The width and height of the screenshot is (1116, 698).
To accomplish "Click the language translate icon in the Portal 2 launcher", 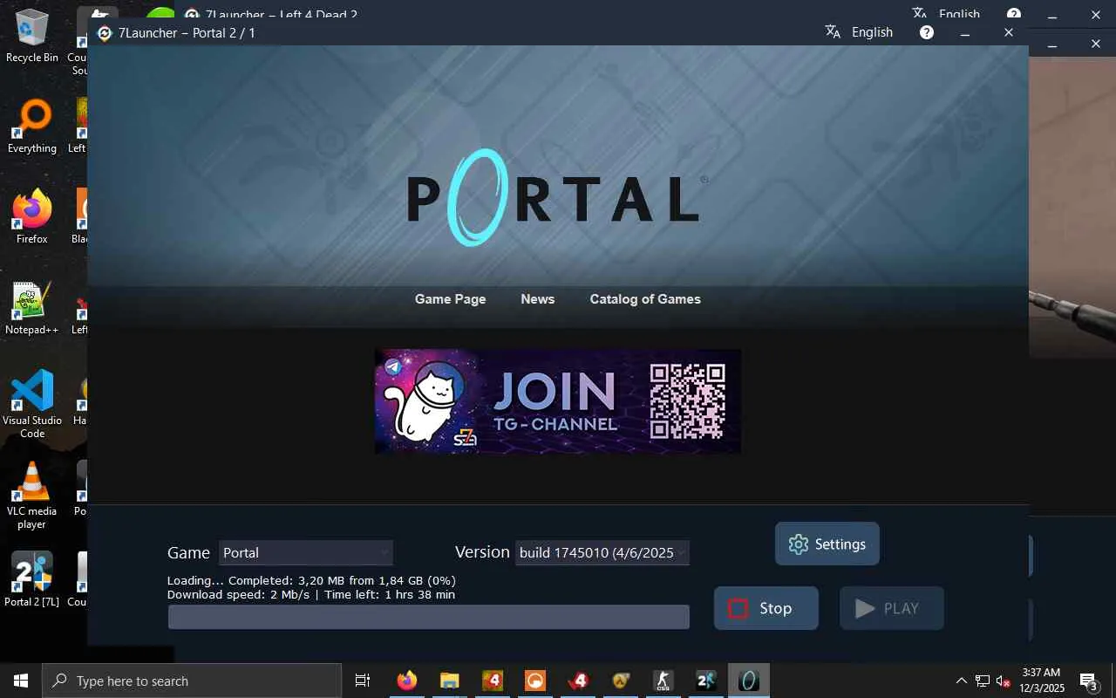I will pyautogui.click(x=833, y=32).
